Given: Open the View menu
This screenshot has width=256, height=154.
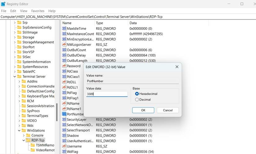Looking at the screenshot, I should coord(24,11).
